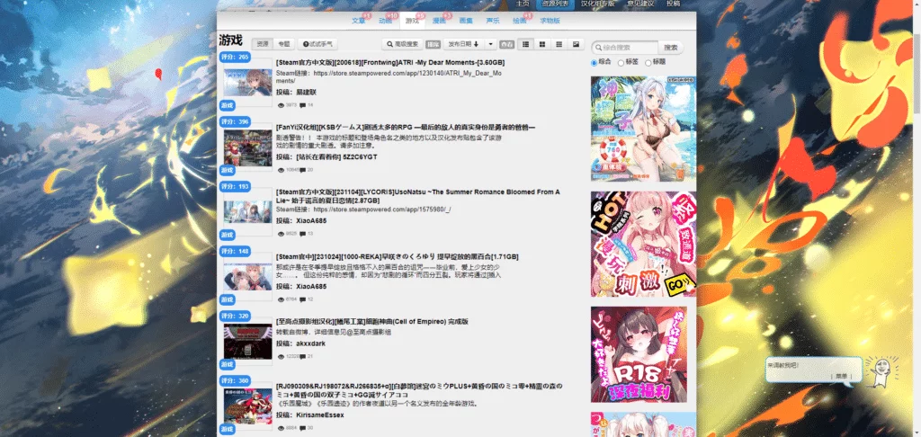Open the 剧透太多的RPG post title
921x437 pixels.
(406, 128)
